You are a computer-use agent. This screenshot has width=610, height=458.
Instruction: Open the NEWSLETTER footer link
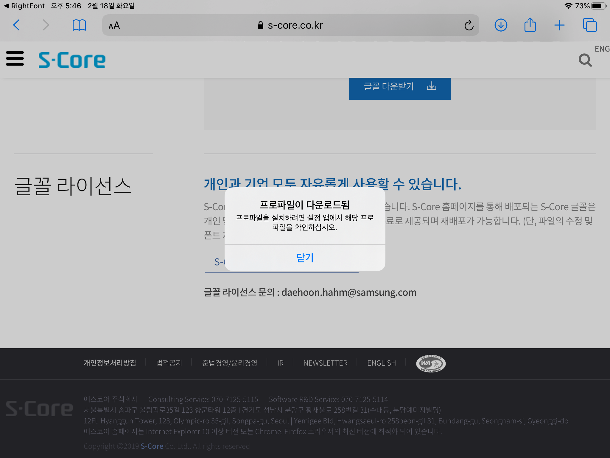(325, 363)
